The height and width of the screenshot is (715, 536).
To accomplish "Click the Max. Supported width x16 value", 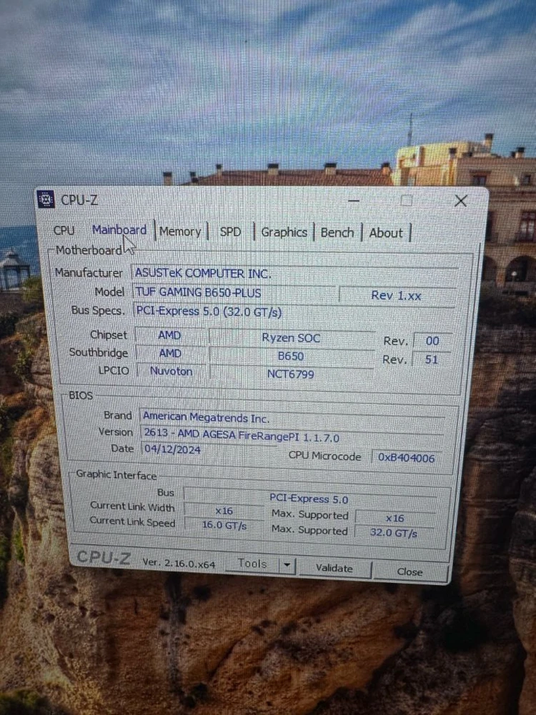I will [x=394, y=519].
